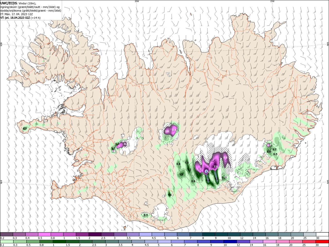The height and width of the screenshot is (247, 329).
Task: Click the palest green 0.1 rain legend swatch
Action: point(7,242)
